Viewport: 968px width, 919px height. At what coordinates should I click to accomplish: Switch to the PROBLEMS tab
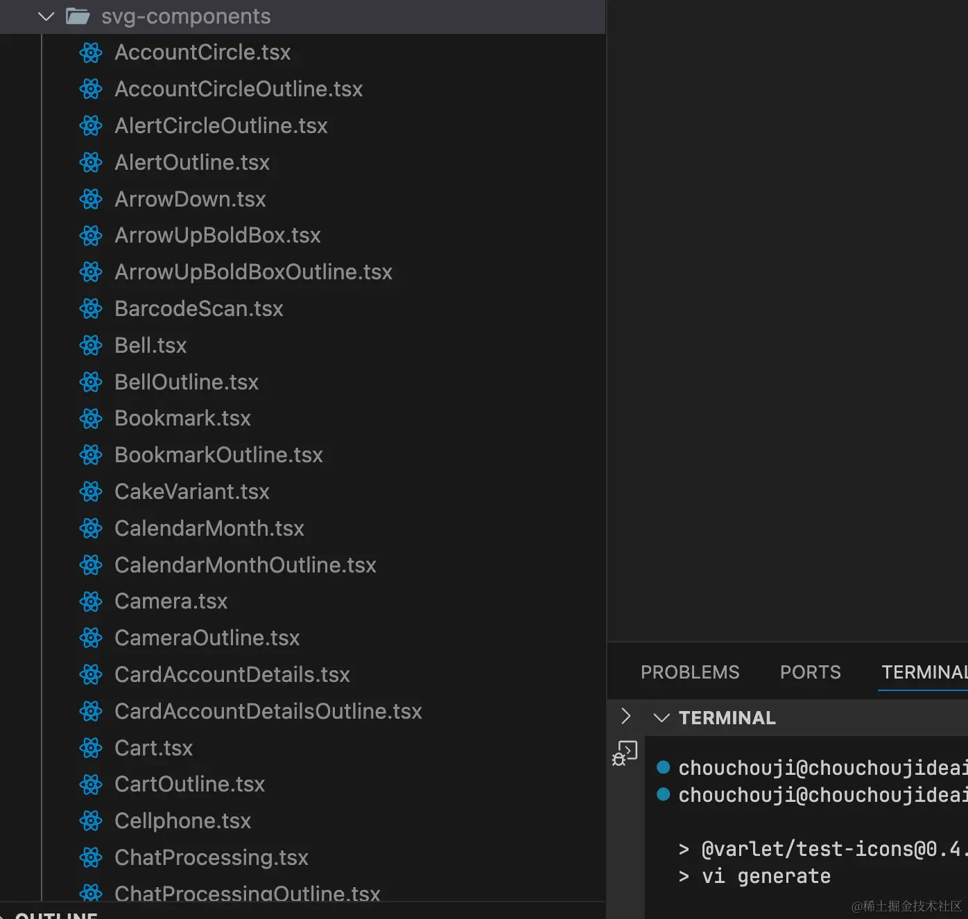689,672
